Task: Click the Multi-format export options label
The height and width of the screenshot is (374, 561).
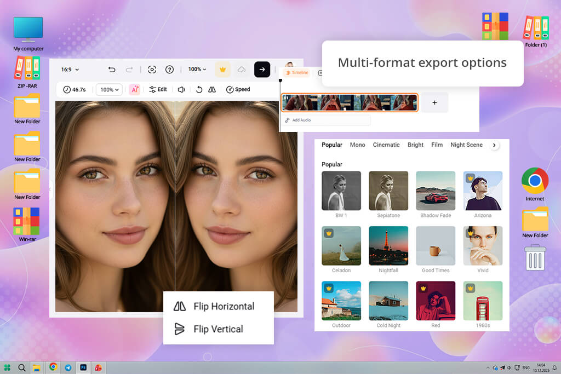Action: point(422,62)
